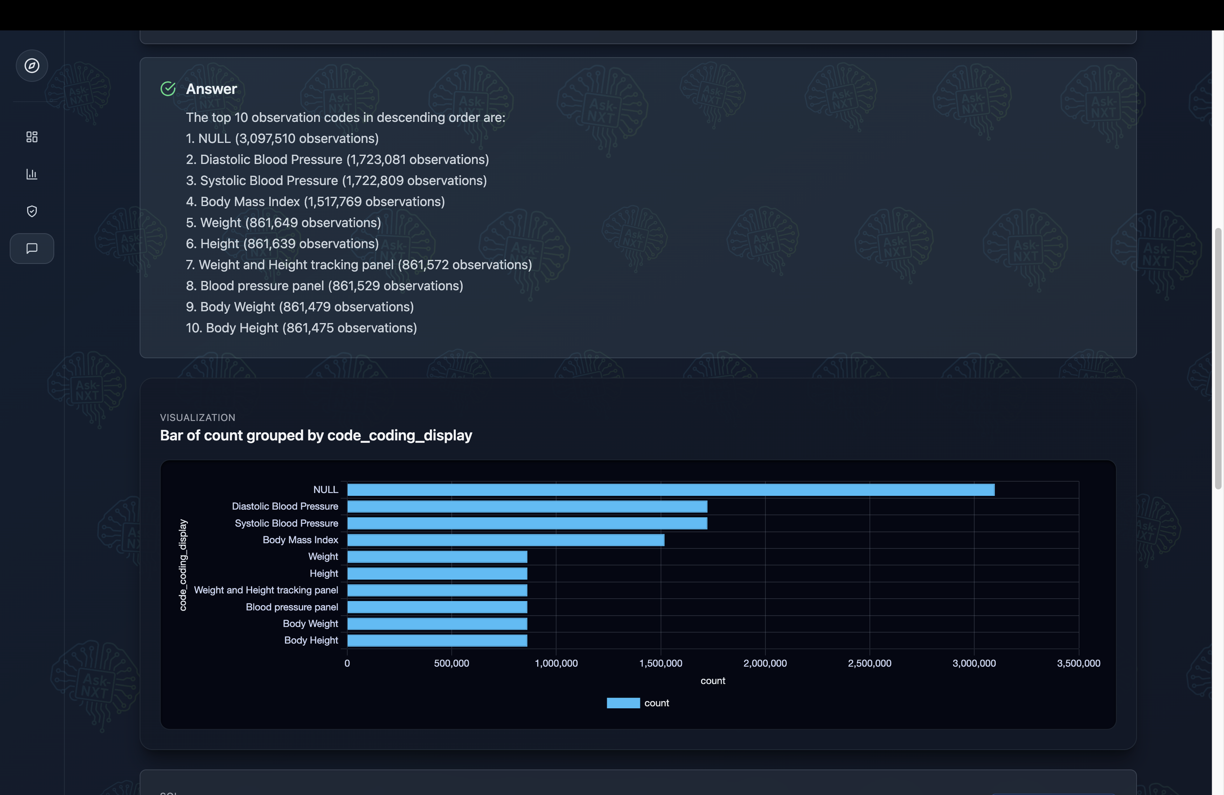
Task: Open the dashboard grid icon in sidebar
Action: pos(32,137)
